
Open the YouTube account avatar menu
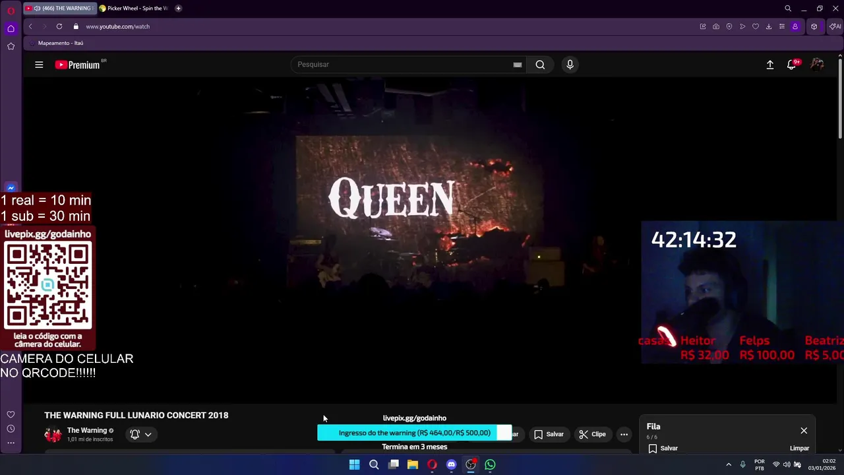pyautogui.click(x=817, y=65)
